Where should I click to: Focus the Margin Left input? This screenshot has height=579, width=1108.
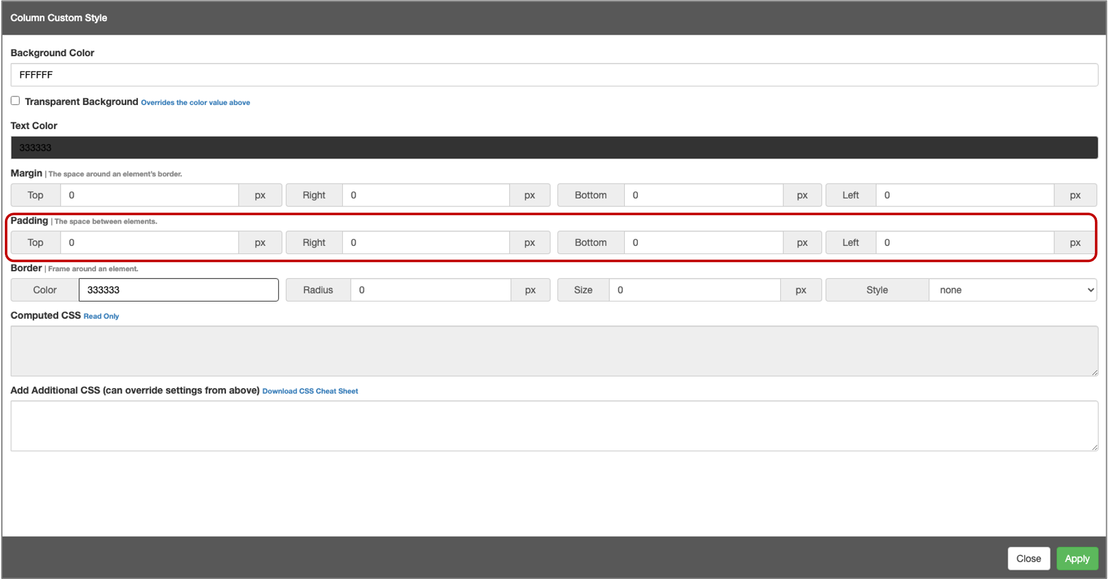pyautogui.click(x=964, y=195)
